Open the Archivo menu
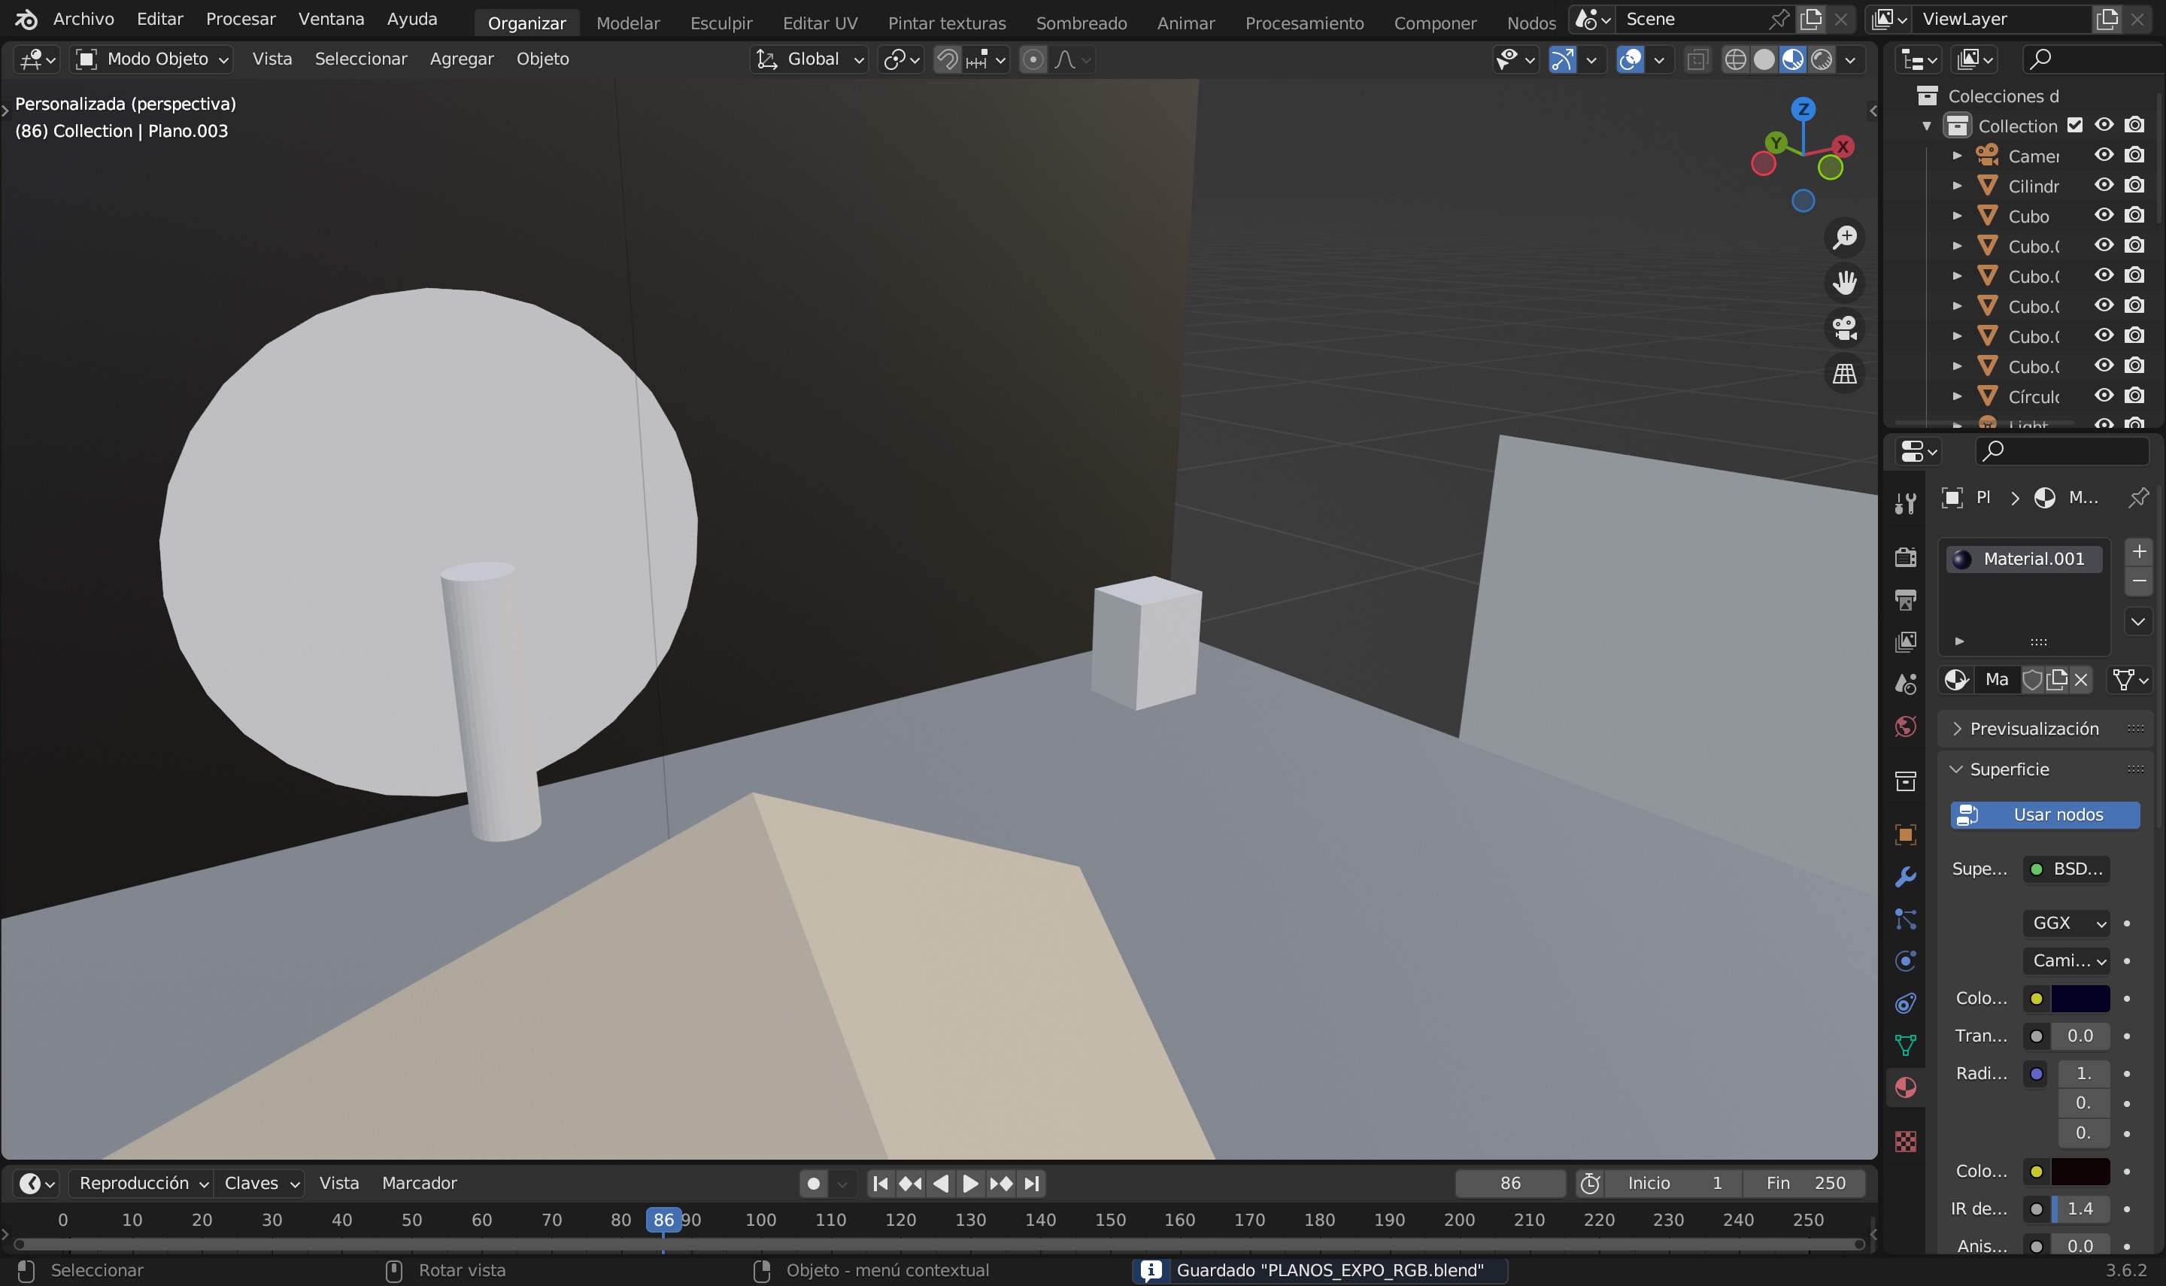 coord(83,19)
